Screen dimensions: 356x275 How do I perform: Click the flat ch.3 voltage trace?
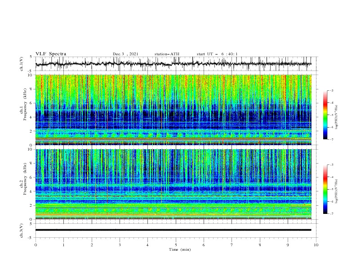point(173,230)
